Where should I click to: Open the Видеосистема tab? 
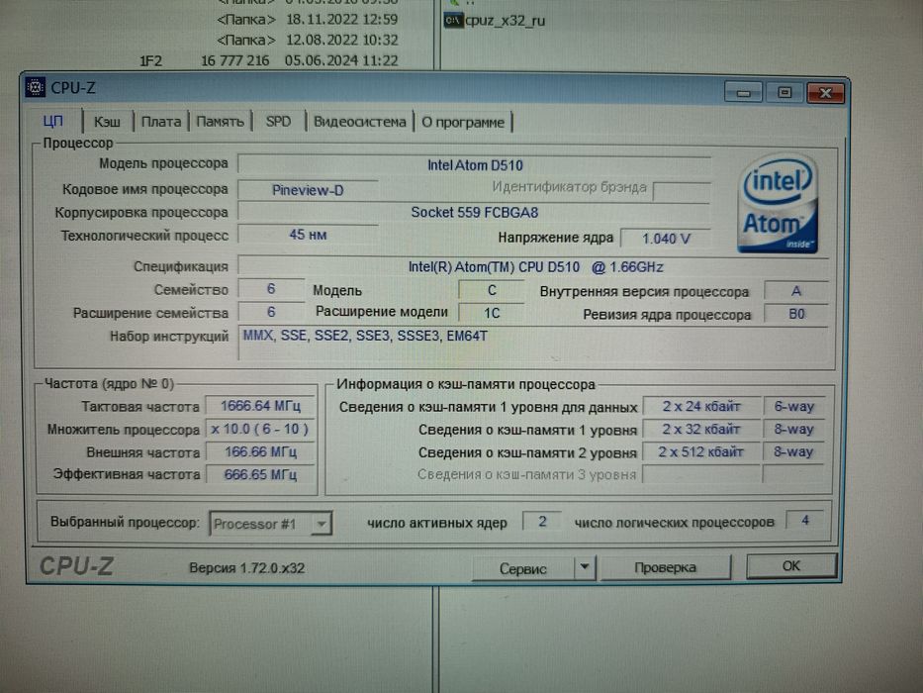pyautogui.click(x=360, y=122)
